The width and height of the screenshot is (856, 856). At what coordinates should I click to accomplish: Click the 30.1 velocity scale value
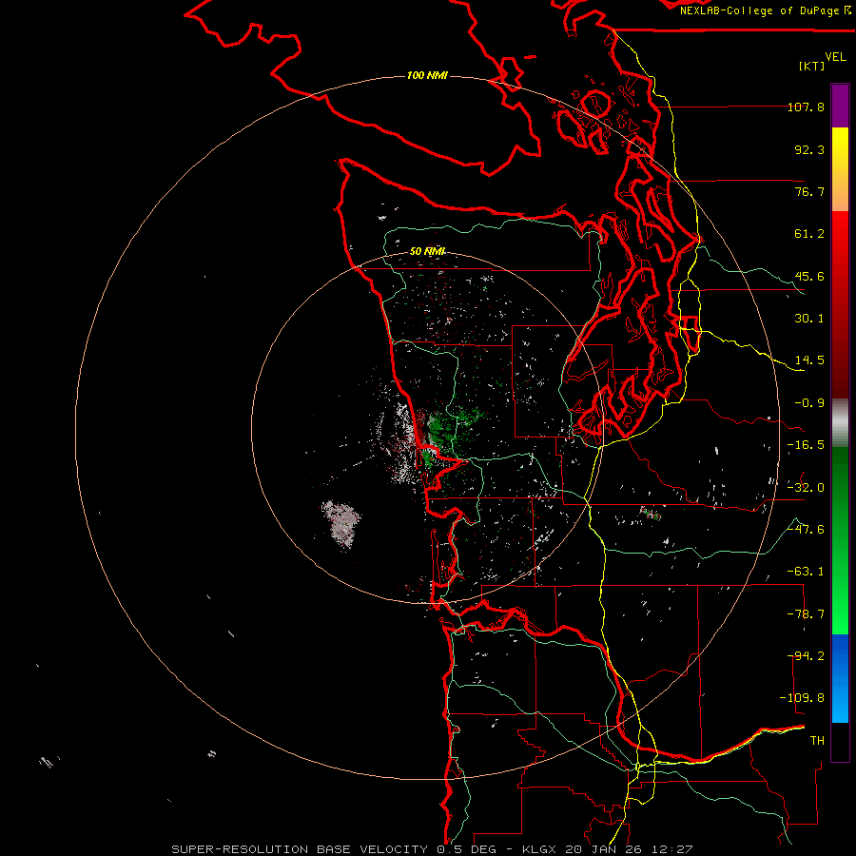coord(809,319)
